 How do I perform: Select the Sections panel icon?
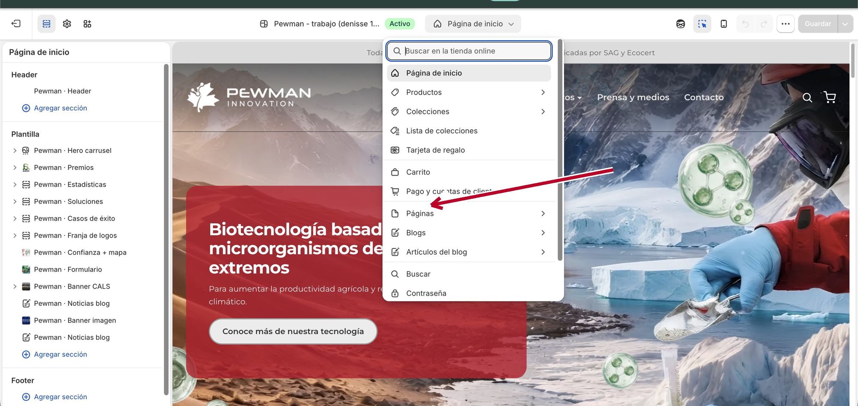coord(46,24)
